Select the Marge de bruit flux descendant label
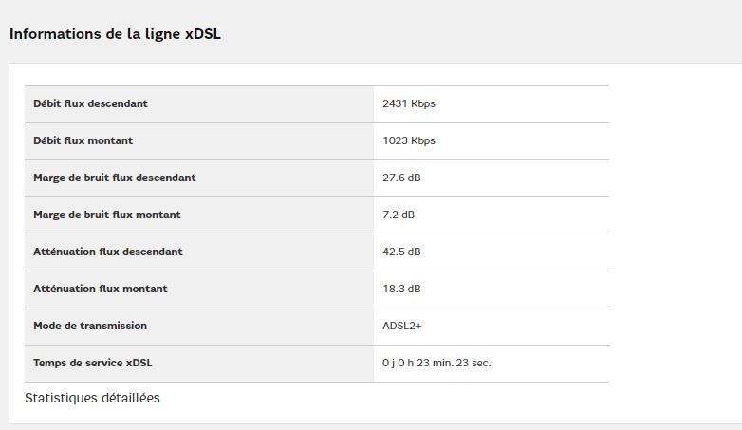 115,178
